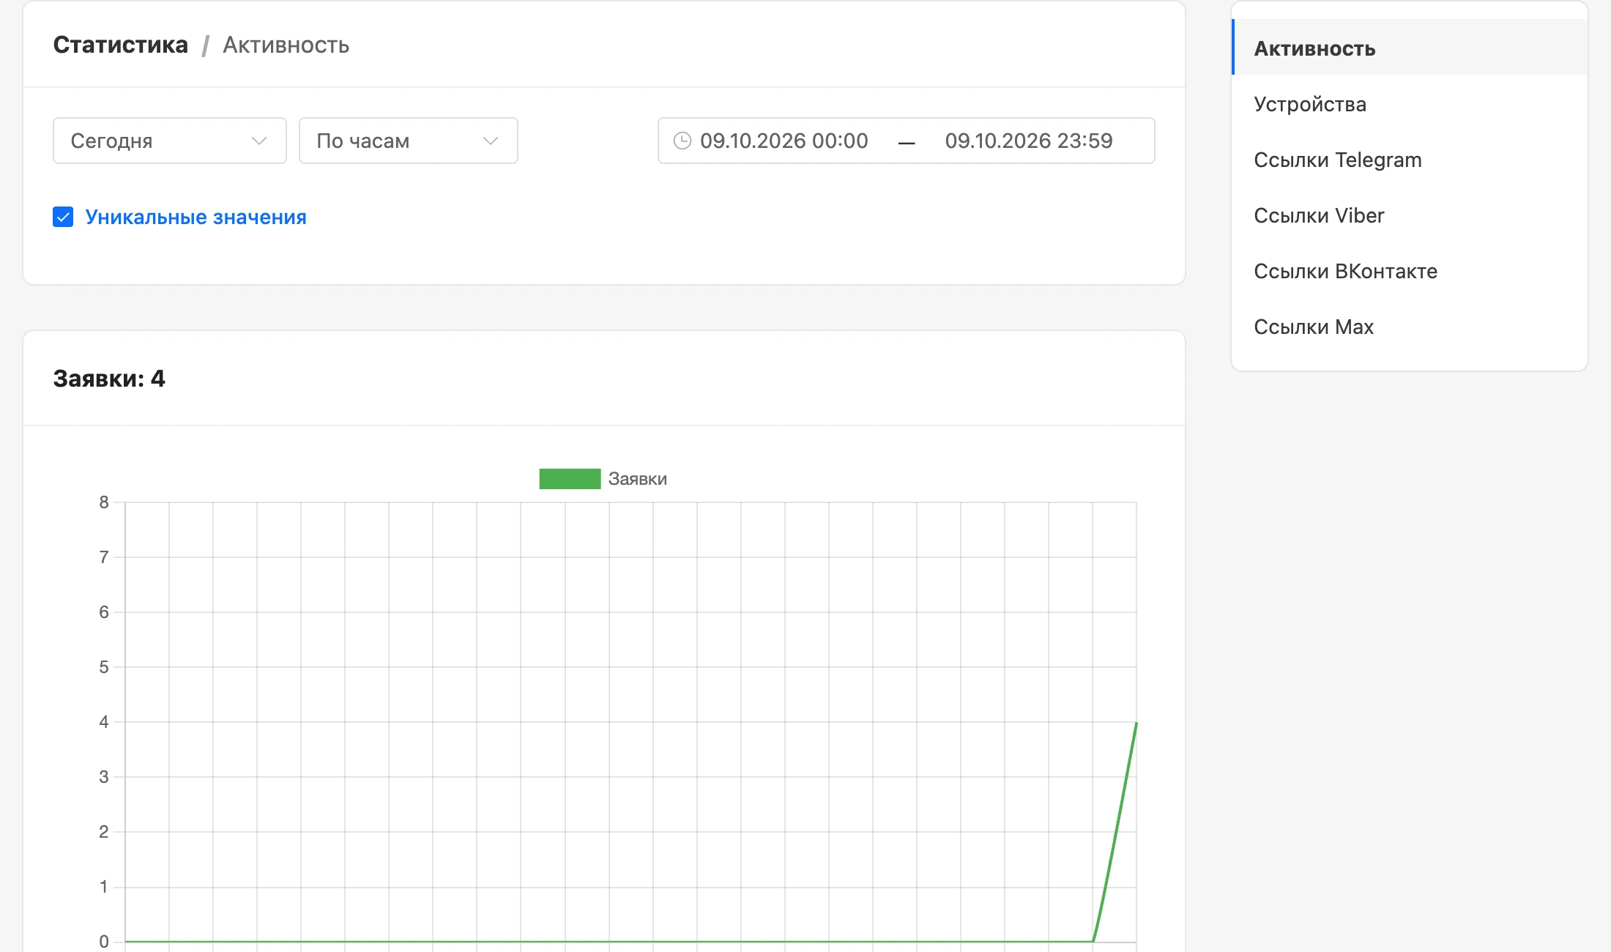Open Ссылки ВКонтакте statistics
The width and height of the screenshot is (1611, 952).
[1410, 271]
